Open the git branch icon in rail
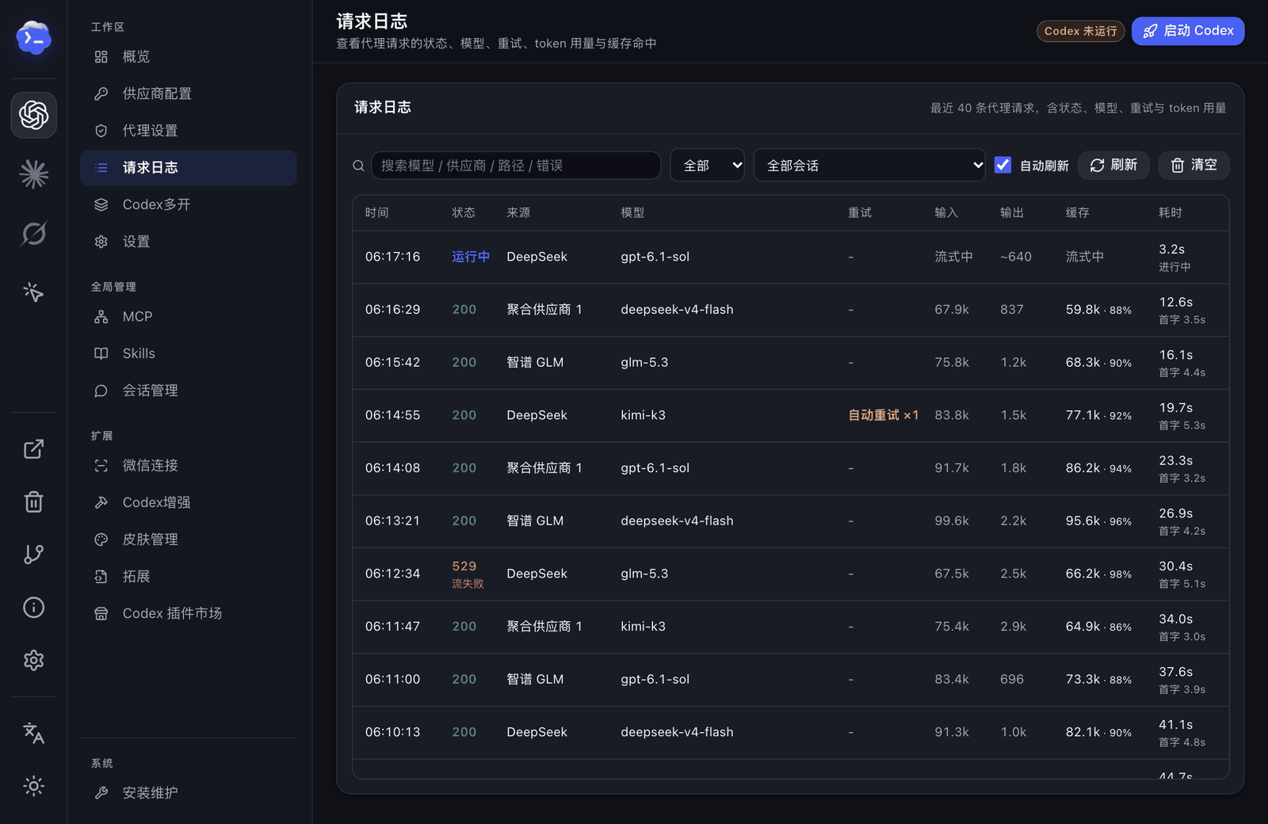This screenshot has height=824, width=1268. coord(33,555)
